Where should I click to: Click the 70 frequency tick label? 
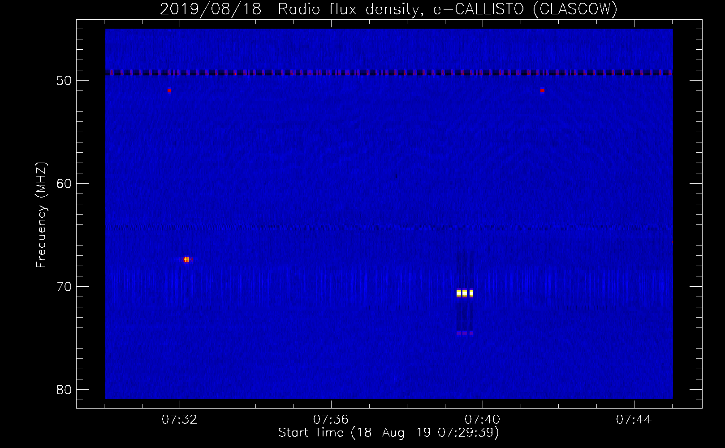click(x=65, y=287)
